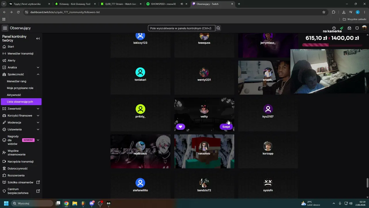Click the page vertical scrollbar thumb
The width and height of the screenshot is (369, 208).
(367, 183)
